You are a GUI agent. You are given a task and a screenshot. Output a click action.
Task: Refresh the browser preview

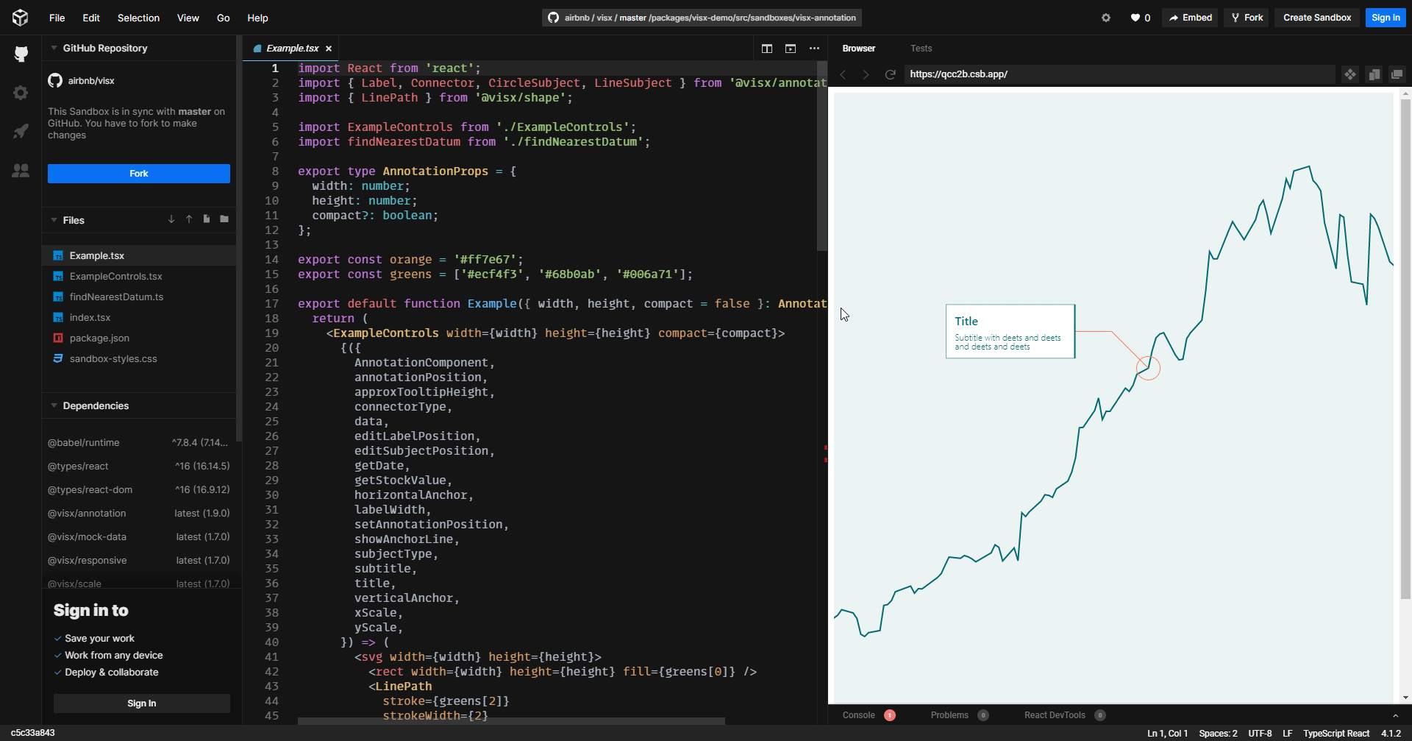pos(891,74)
